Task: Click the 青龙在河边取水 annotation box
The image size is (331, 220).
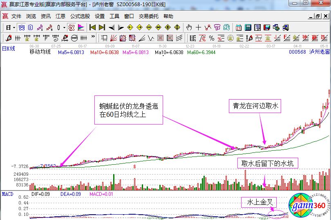Action: click(255, 106)
